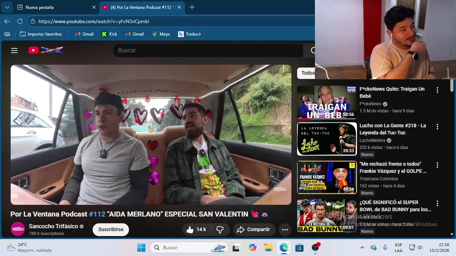Open Task View icon in taskbar
Viewport: 456px width, 256px height.
pyautogui.click(x=236, y=248)
